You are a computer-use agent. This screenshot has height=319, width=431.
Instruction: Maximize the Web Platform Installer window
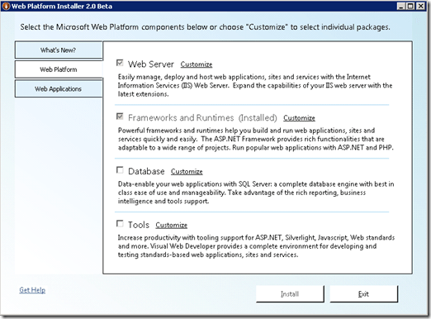pos(410,6)
